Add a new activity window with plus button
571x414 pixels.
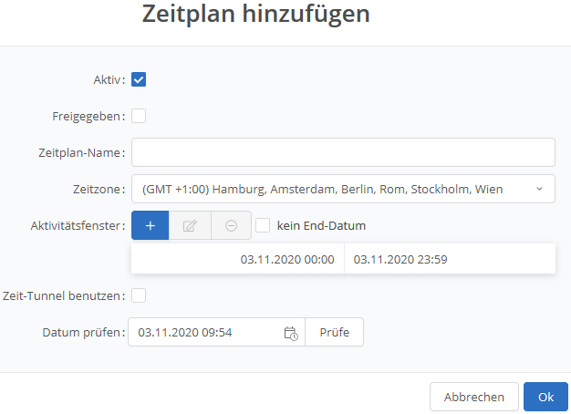(150, 225)
